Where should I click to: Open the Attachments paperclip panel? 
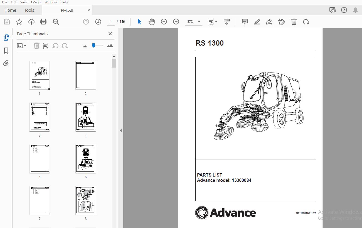coord(6,63)
